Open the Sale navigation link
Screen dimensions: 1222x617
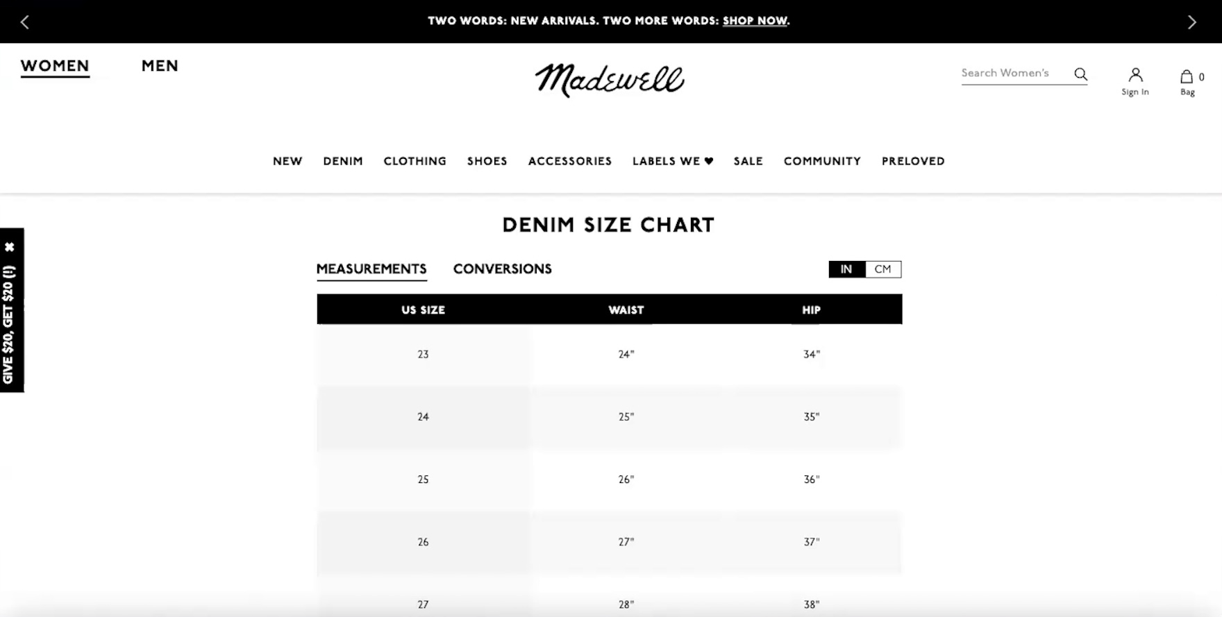748,161
